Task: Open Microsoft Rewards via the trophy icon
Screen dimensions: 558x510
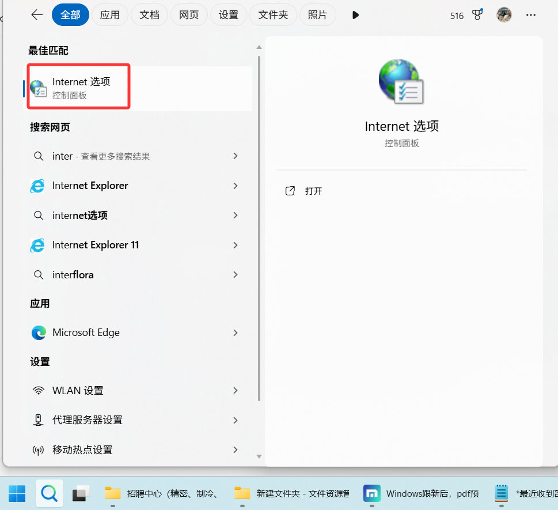Action: pyautogui.click(x=477, y=15)
